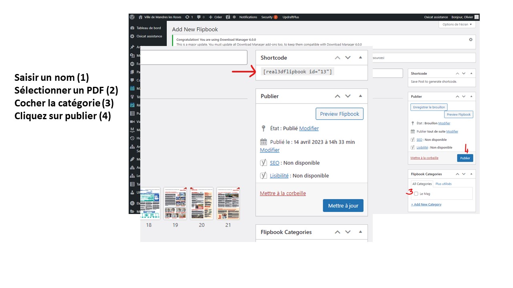Click the Oxicat assistance gear icon in sidebar

pos(132,36)
